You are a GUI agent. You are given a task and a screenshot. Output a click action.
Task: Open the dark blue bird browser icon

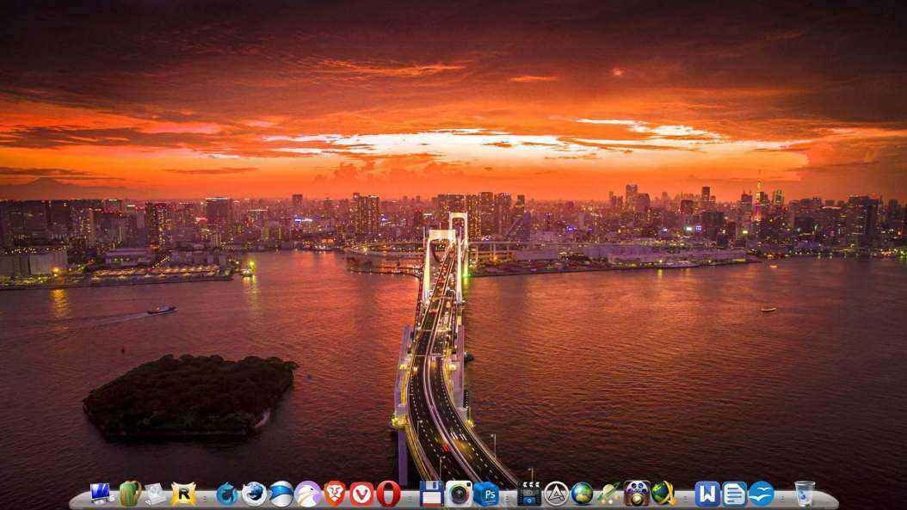(227, 494)
